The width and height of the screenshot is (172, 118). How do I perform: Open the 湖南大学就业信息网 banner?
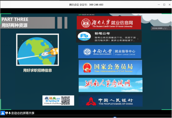pyautogui.click(x=109, y=23)
